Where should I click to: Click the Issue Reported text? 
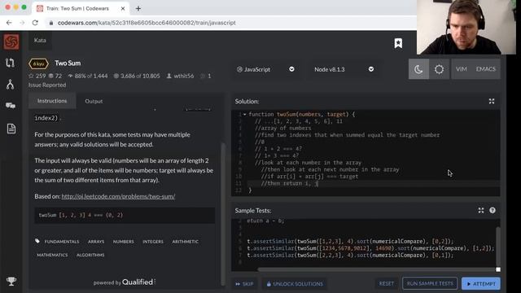pyautogui.click(x=47, y=85)
